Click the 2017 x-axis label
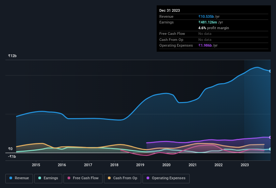Screen dimensions: 276x188 tap(88, 165)
